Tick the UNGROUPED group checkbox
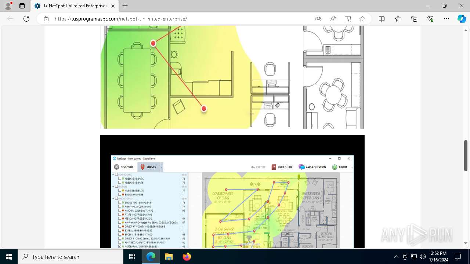 click(x=117, y=198)
